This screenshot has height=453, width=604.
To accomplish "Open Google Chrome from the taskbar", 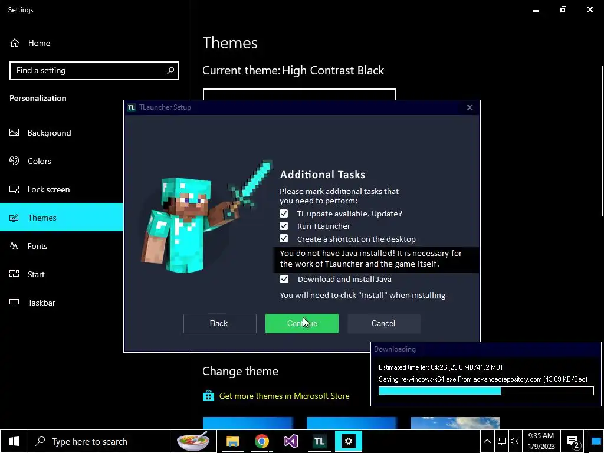I will (x=261, y=441).
